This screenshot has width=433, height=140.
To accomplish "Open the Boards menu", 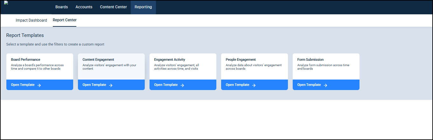I will pos(61,7).
